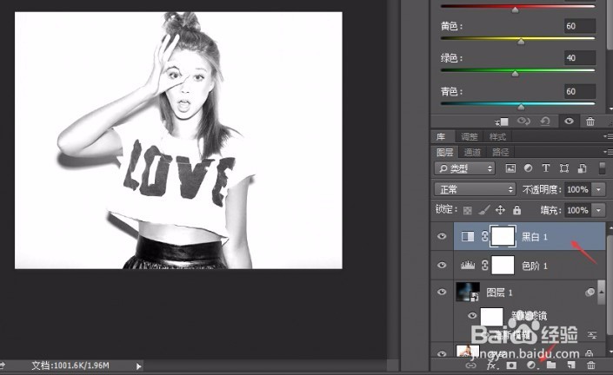Hide the 色阶 1 layer
The image size is (613, 375).
click(x=442, y=265)
